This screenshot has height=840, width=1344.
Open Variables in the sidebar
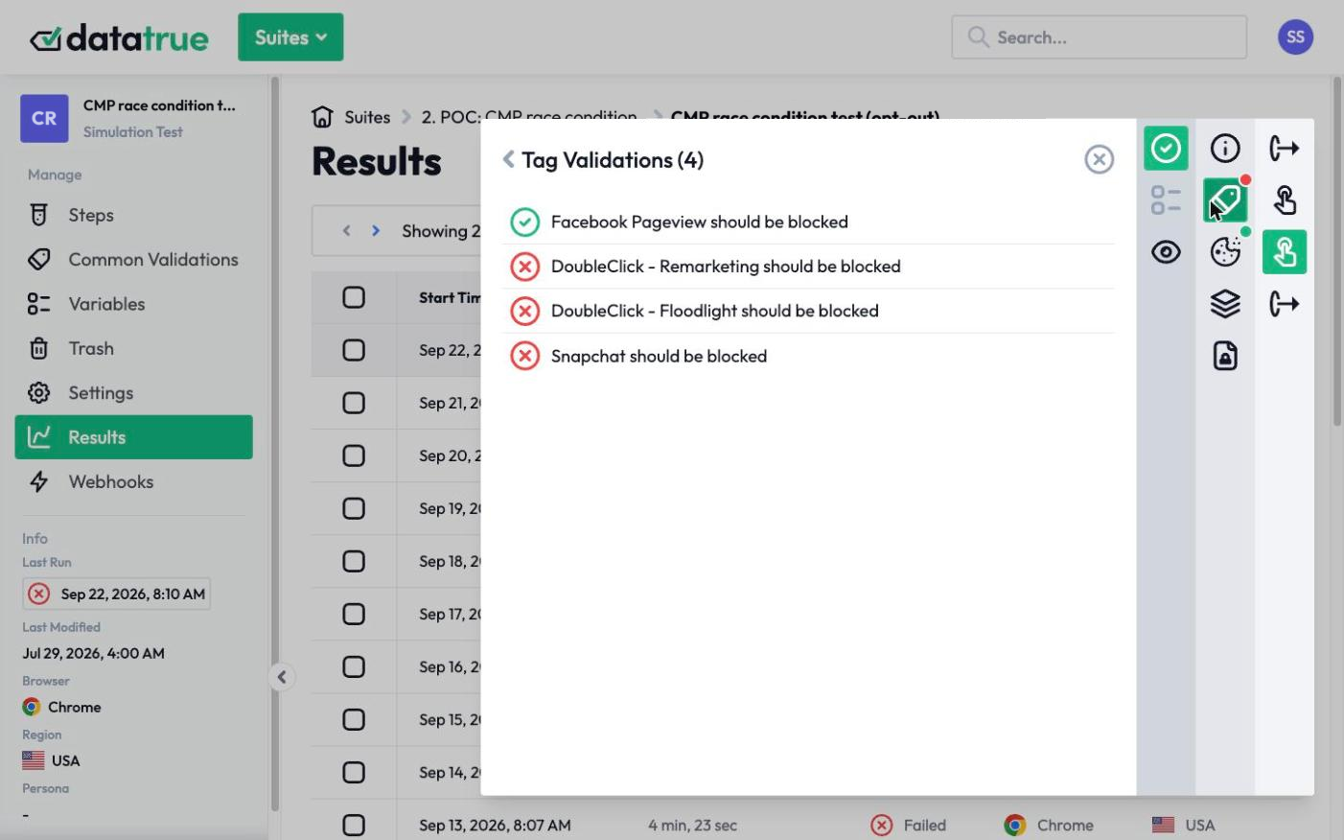pos(133,304)
